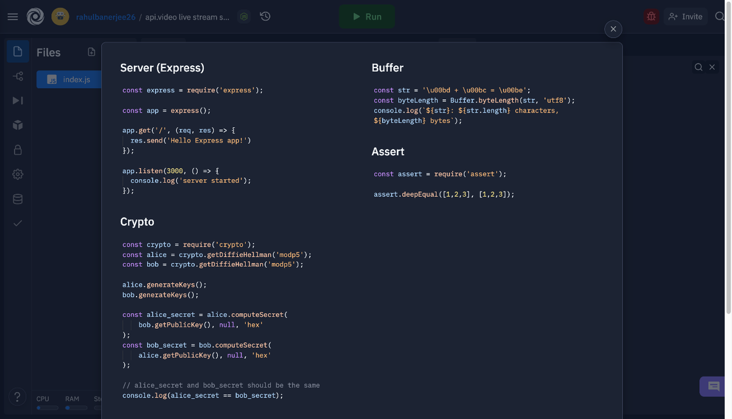Click the Replit logo
This screenshot has height=419, width=732.
click(x=35, y=16)
